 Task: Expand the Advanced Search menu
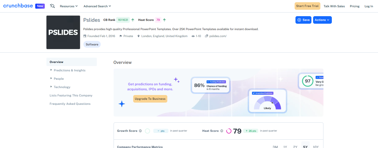pos(97,6)
